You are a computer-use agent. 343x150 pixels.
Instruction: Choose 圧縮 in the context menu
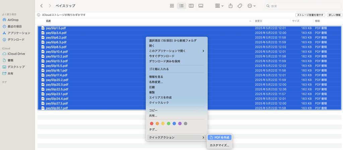[152, 87]
